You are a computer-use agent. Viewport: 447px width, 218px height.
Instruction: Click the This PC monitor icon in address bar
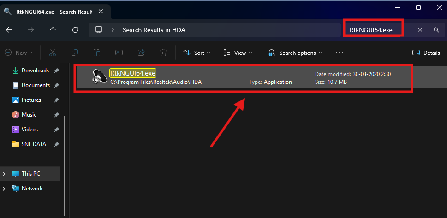pyautogui.click(x=99, y=29)
